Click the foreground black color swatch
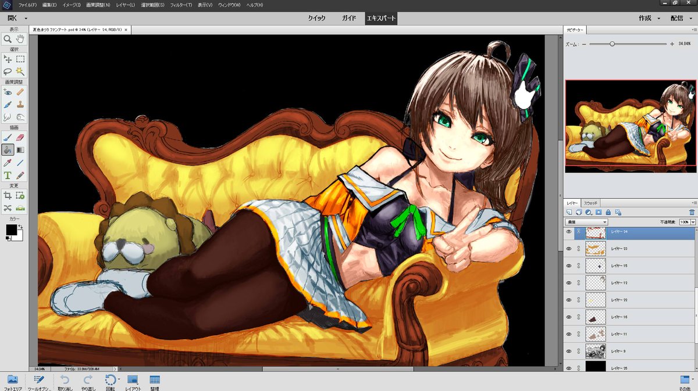Image resolution: width=698 pixels, height=391 pixels. (11, 229)
